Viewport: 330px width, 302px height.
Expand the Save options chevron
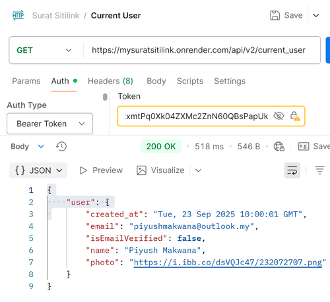pyautogui.click(x=316, y=16)
